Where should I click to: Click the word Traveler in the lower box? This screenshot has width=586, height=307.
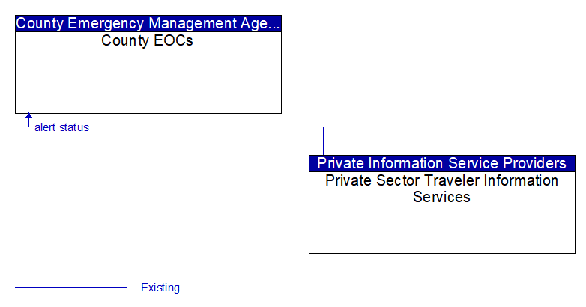pos(455,180)
